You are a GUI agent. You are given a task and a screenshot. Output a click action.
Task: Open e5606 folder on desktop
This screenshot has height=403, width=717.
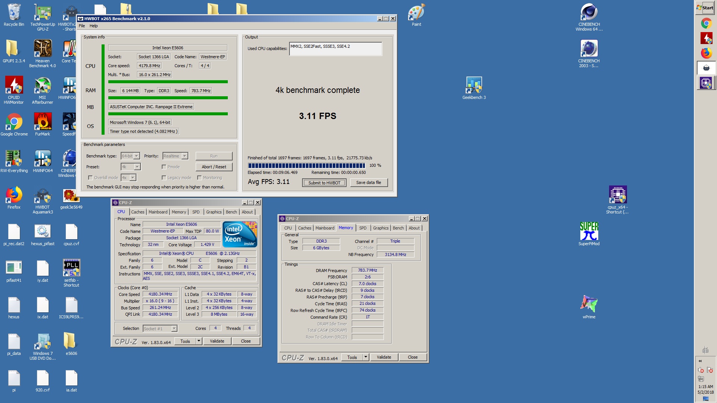coord(71,344)
